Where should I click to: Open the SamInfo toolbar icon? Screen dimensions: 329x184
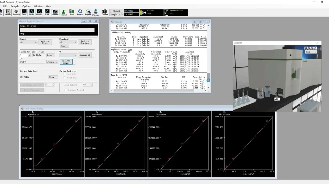(x=16, y=12)
